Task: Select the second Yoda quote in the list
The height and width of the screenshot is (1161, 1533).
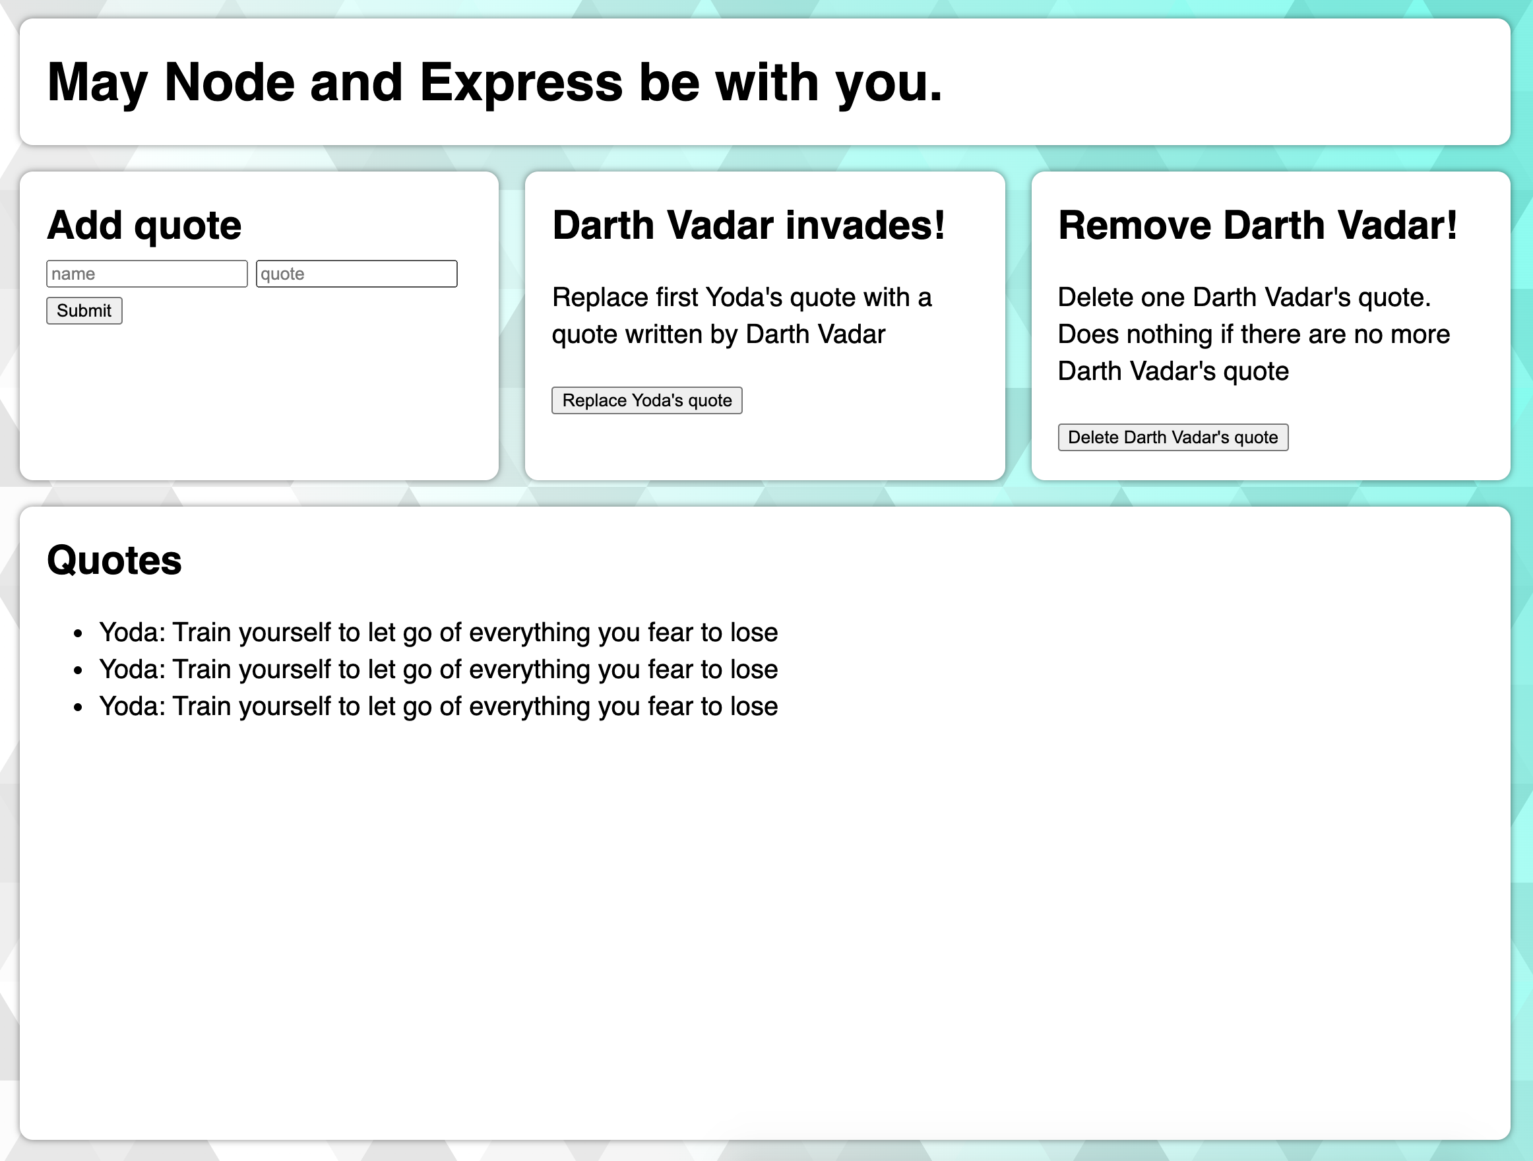Action: click(439, 669)
